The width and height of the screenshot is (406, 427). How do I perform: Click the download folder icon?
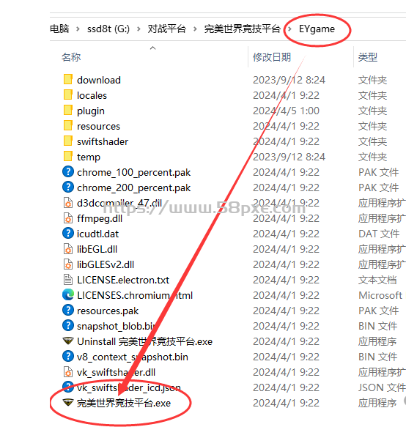(68, 79)
